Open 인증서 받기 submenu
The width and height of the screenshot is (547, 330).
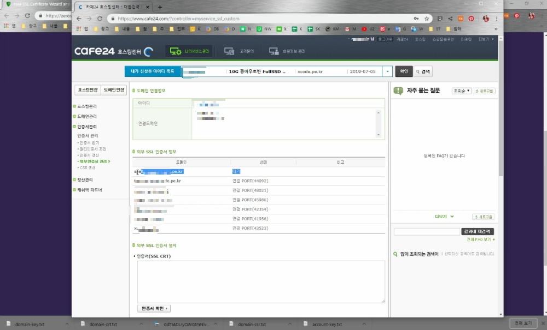point(89,143)
